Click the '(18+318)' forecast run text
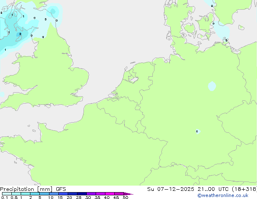This screenshot has width=257, height=199. pyautogui.click(x=244, y=189)
